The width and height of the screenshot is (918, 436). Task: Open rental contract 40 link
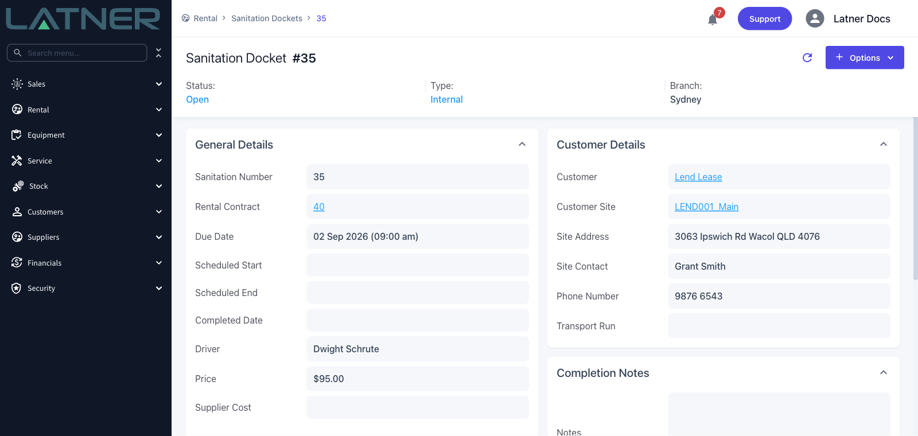coord(319,207)
